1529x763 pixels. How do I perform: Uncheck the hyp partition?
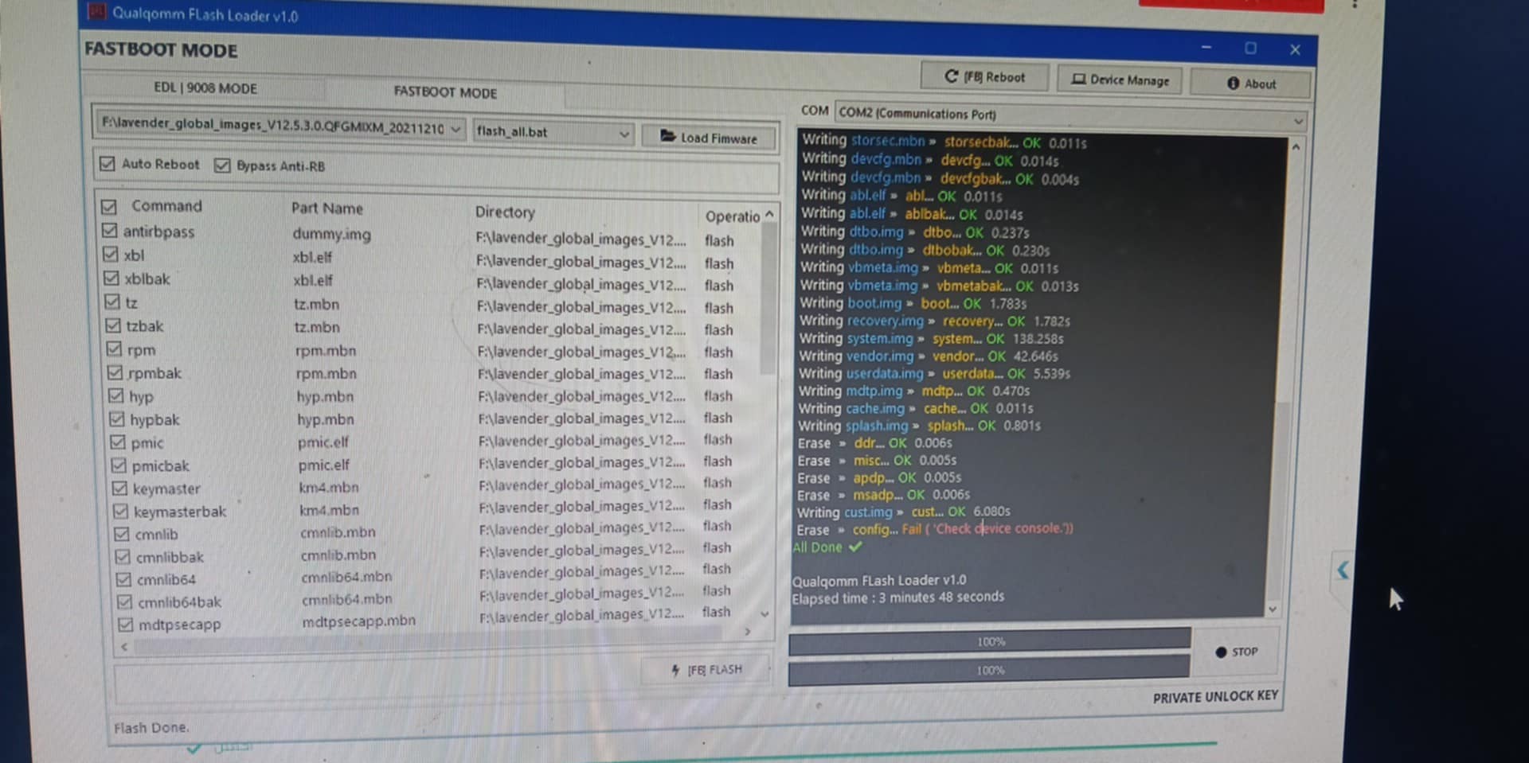point(115,395)
